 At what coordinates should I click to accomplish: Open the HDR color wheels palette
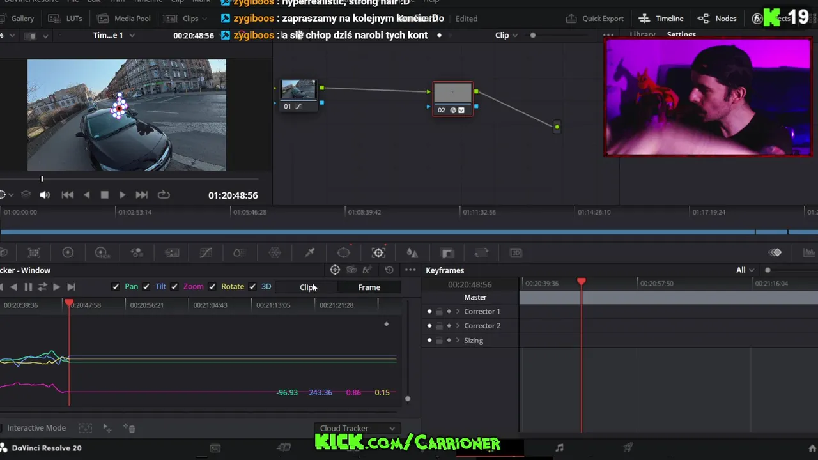click(x=102, y=253)
